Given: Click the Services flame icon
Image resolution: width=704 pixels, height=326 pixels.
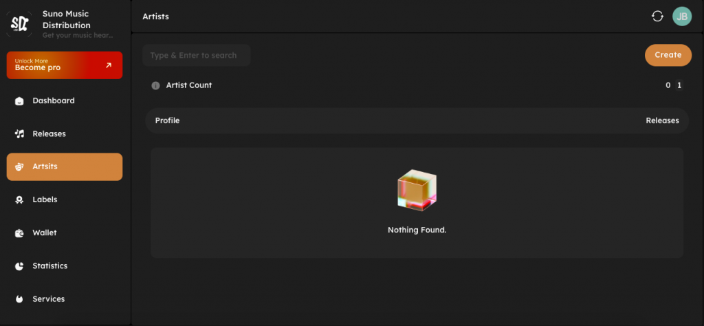Looking at the screenshot, I should [x=19, y=299].
